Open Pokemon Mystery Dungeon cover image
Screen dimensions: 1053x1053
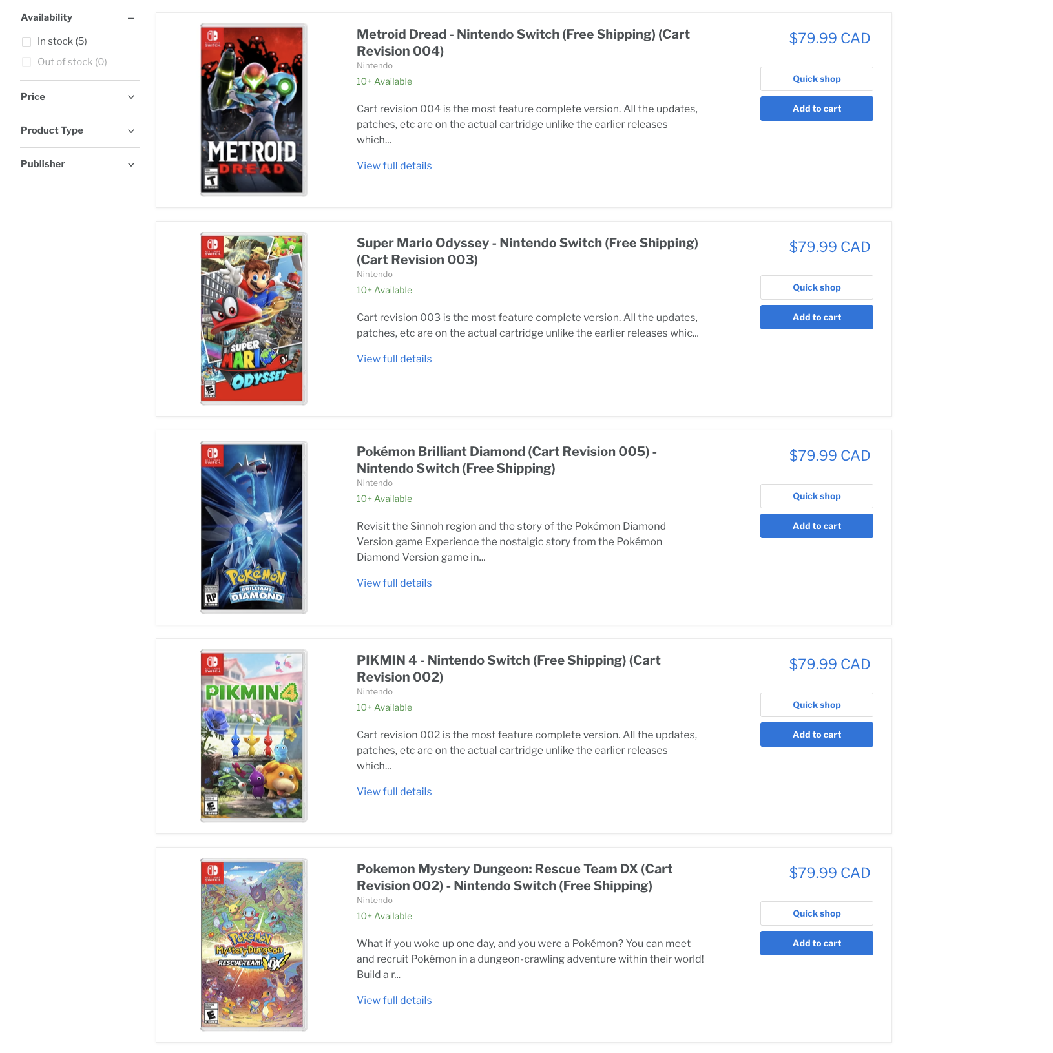(x=253, y=944)
